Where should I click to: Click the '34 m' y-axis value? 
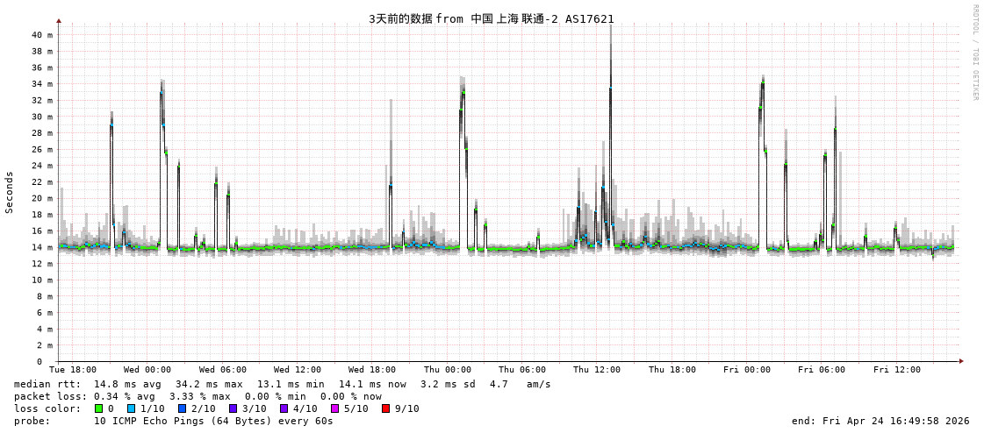[x=42, y=84]
